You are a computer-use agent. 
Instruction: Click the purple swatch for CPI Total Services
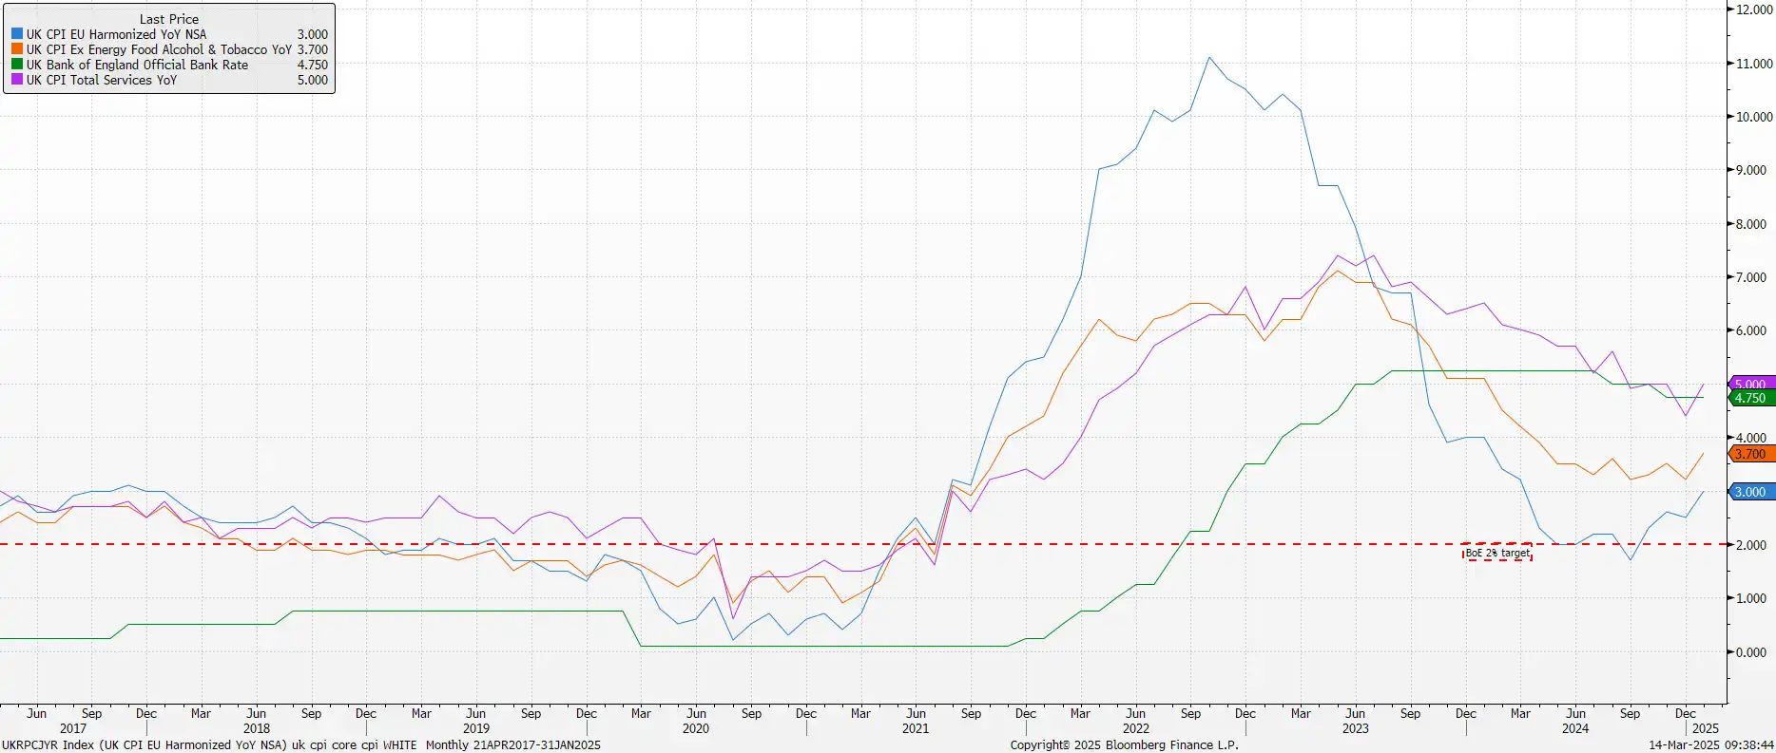16,80
